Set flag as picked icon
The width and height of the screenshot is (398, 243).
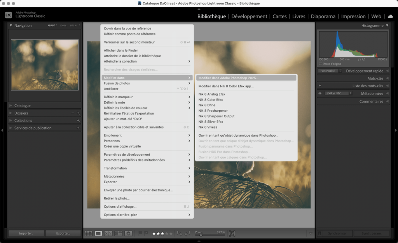click(140, 233)
